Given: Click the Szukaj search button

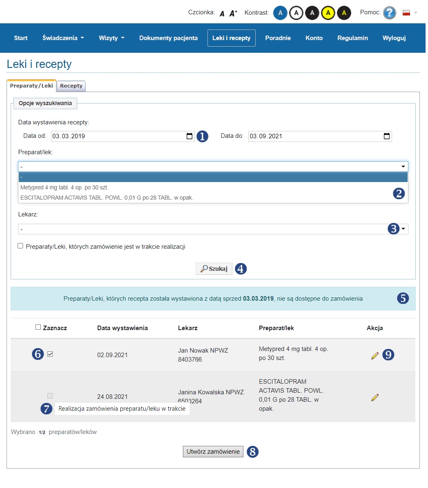Looking at the screenshot, I should point(214,269).
